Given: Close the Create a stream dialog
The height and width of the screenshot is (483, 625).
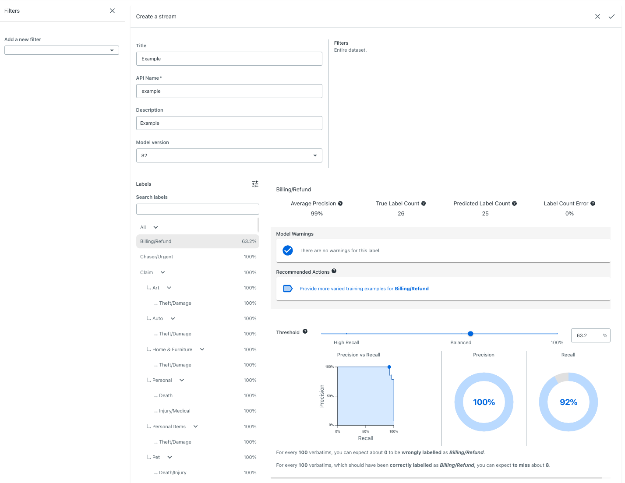Looking at the screenshot, I should pos(597,17).
